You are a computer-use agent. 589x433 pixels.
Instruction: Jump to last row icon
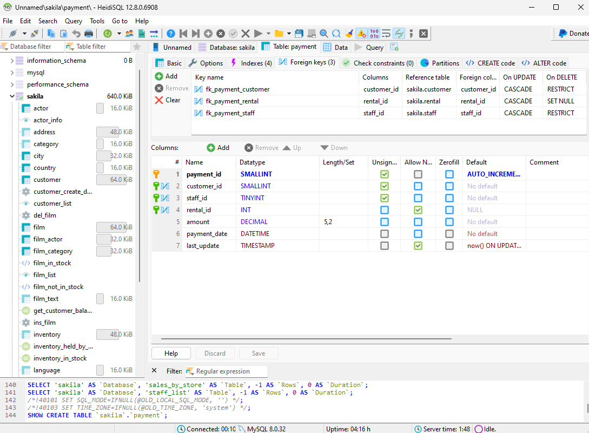[x=196, y=34]
